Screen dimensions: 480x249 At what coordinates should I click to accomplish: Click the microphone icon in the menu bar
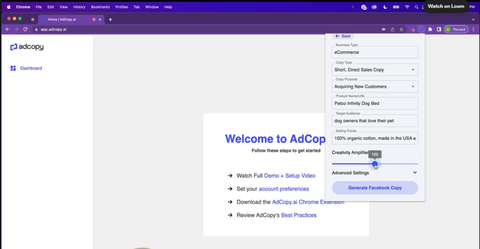click(x=352, y=7)
